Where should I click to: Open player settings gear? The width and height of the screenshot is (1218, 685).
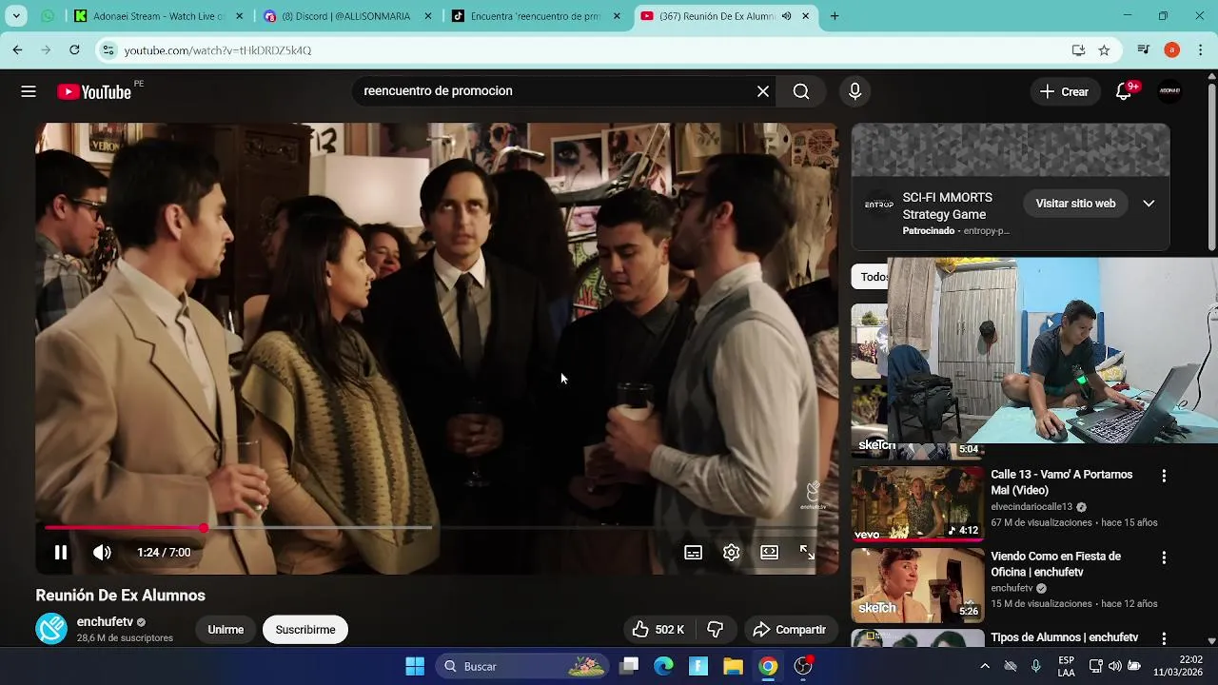(x=731, y=552)
